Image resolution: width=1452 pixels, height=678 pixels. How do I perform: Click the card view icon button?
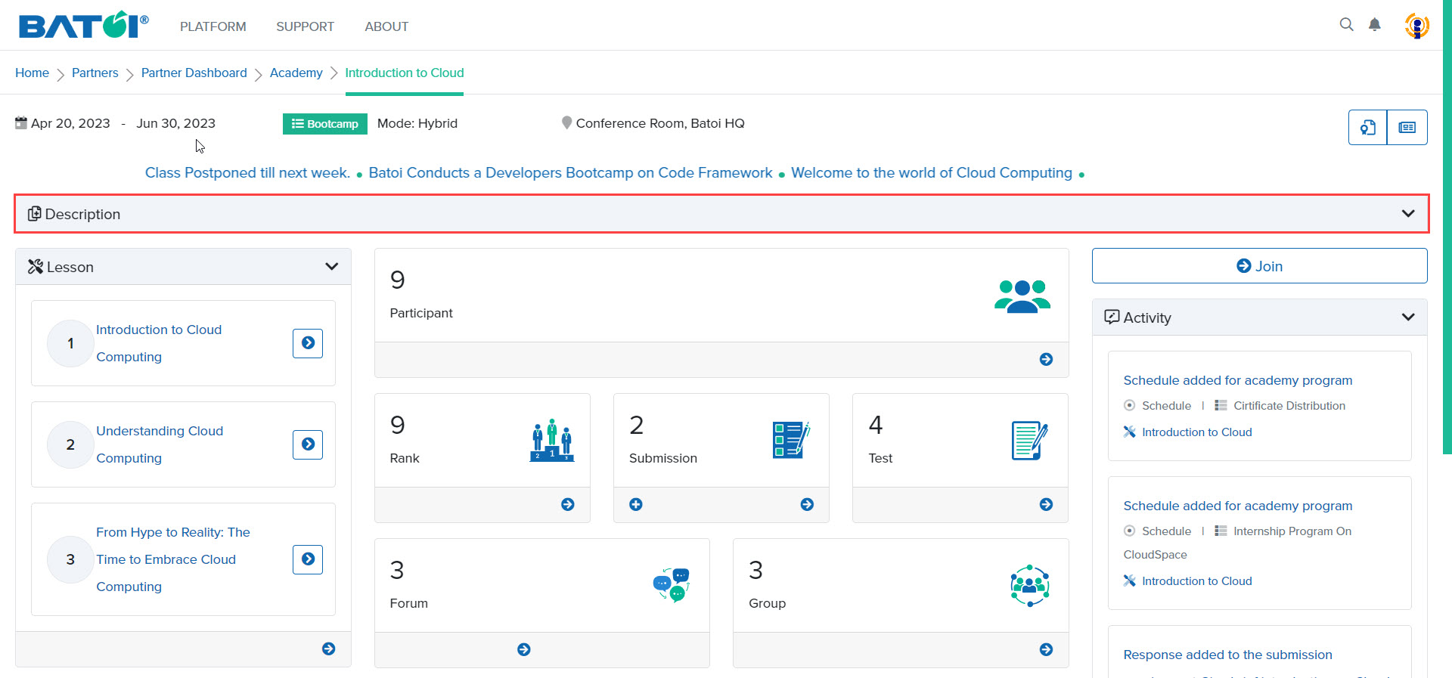pos(1407,127)
